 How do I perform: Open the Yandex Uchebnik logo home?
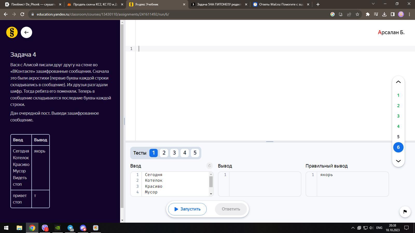coord(12,32)
